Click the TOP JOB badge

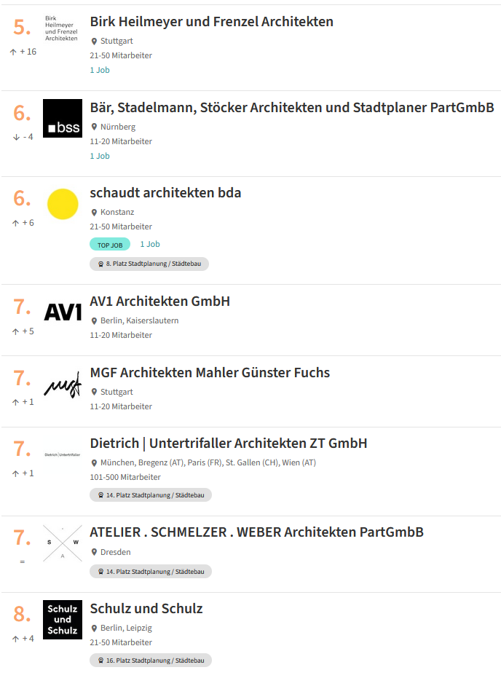click(x=110, y=244)
